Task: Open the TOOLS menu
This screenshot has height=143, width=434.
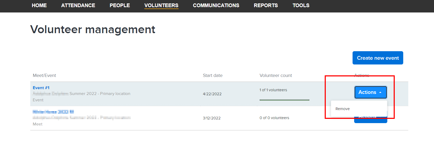Action: pyautogui.click(x=301, y=5)
